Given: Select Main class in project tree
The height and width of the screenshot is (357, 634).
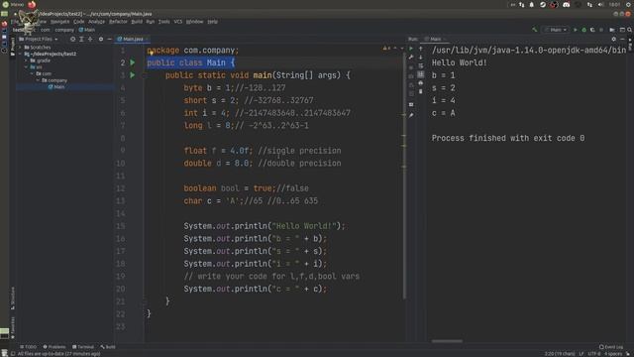Looking at the screenshot, I should click(x=56, y=87).
